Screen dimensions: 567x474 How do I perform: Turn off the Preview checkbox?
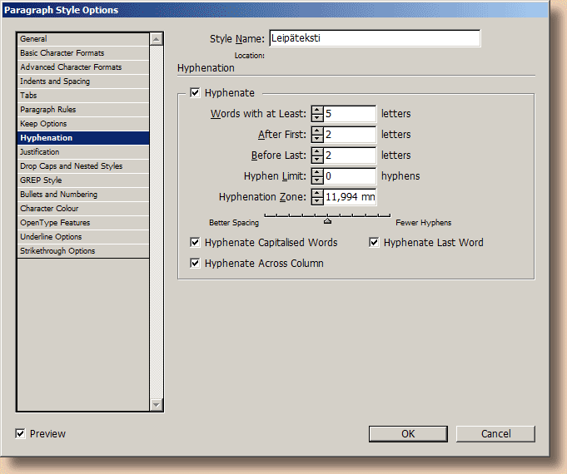(x=21, y=434)
